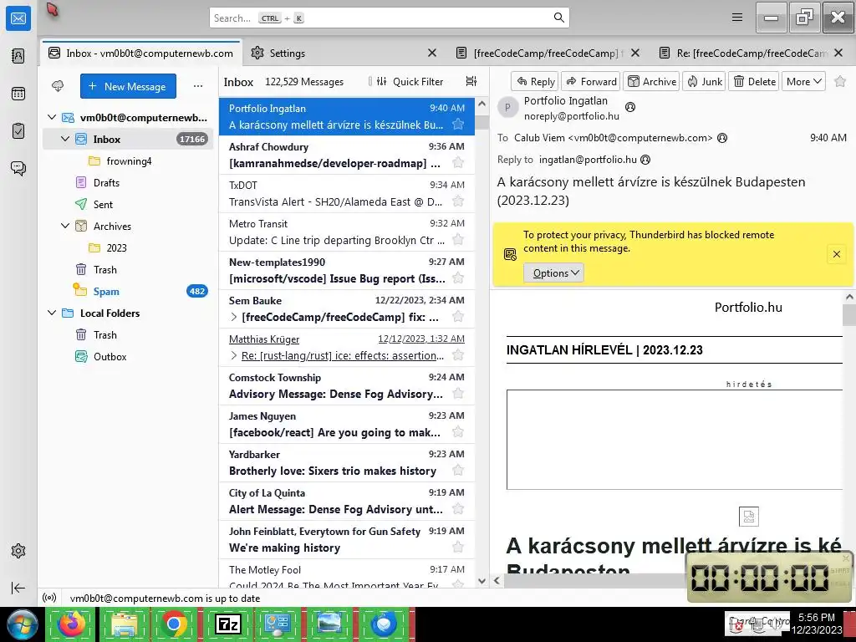Open the Tasks space from sidebar
Image resolution: width=856 pixels, height=642 pixels.
click(x=18, y=131)
